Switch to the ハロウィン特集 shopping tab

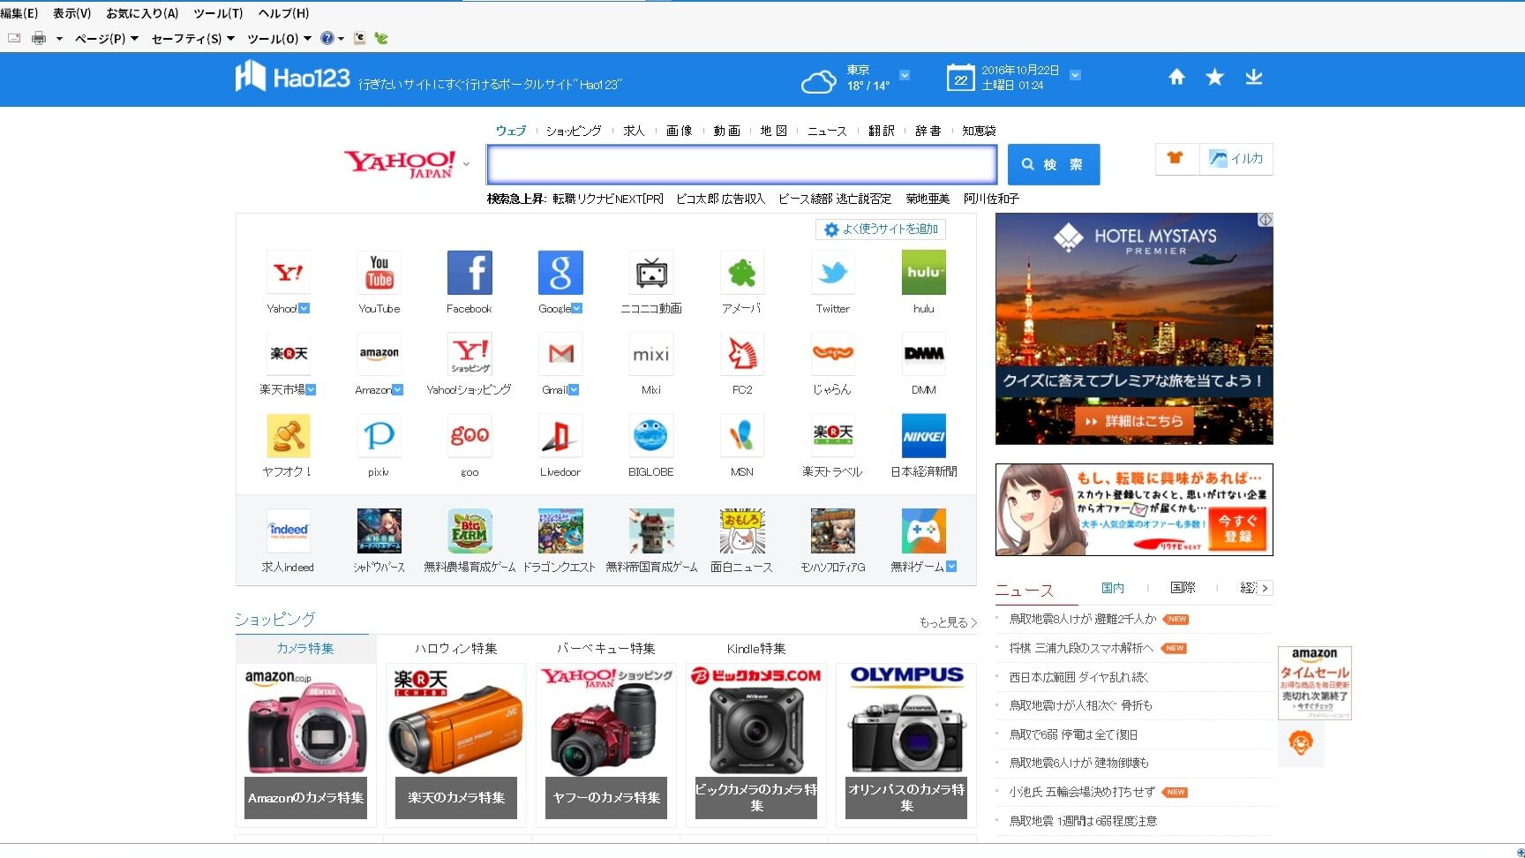coord(456,649)
